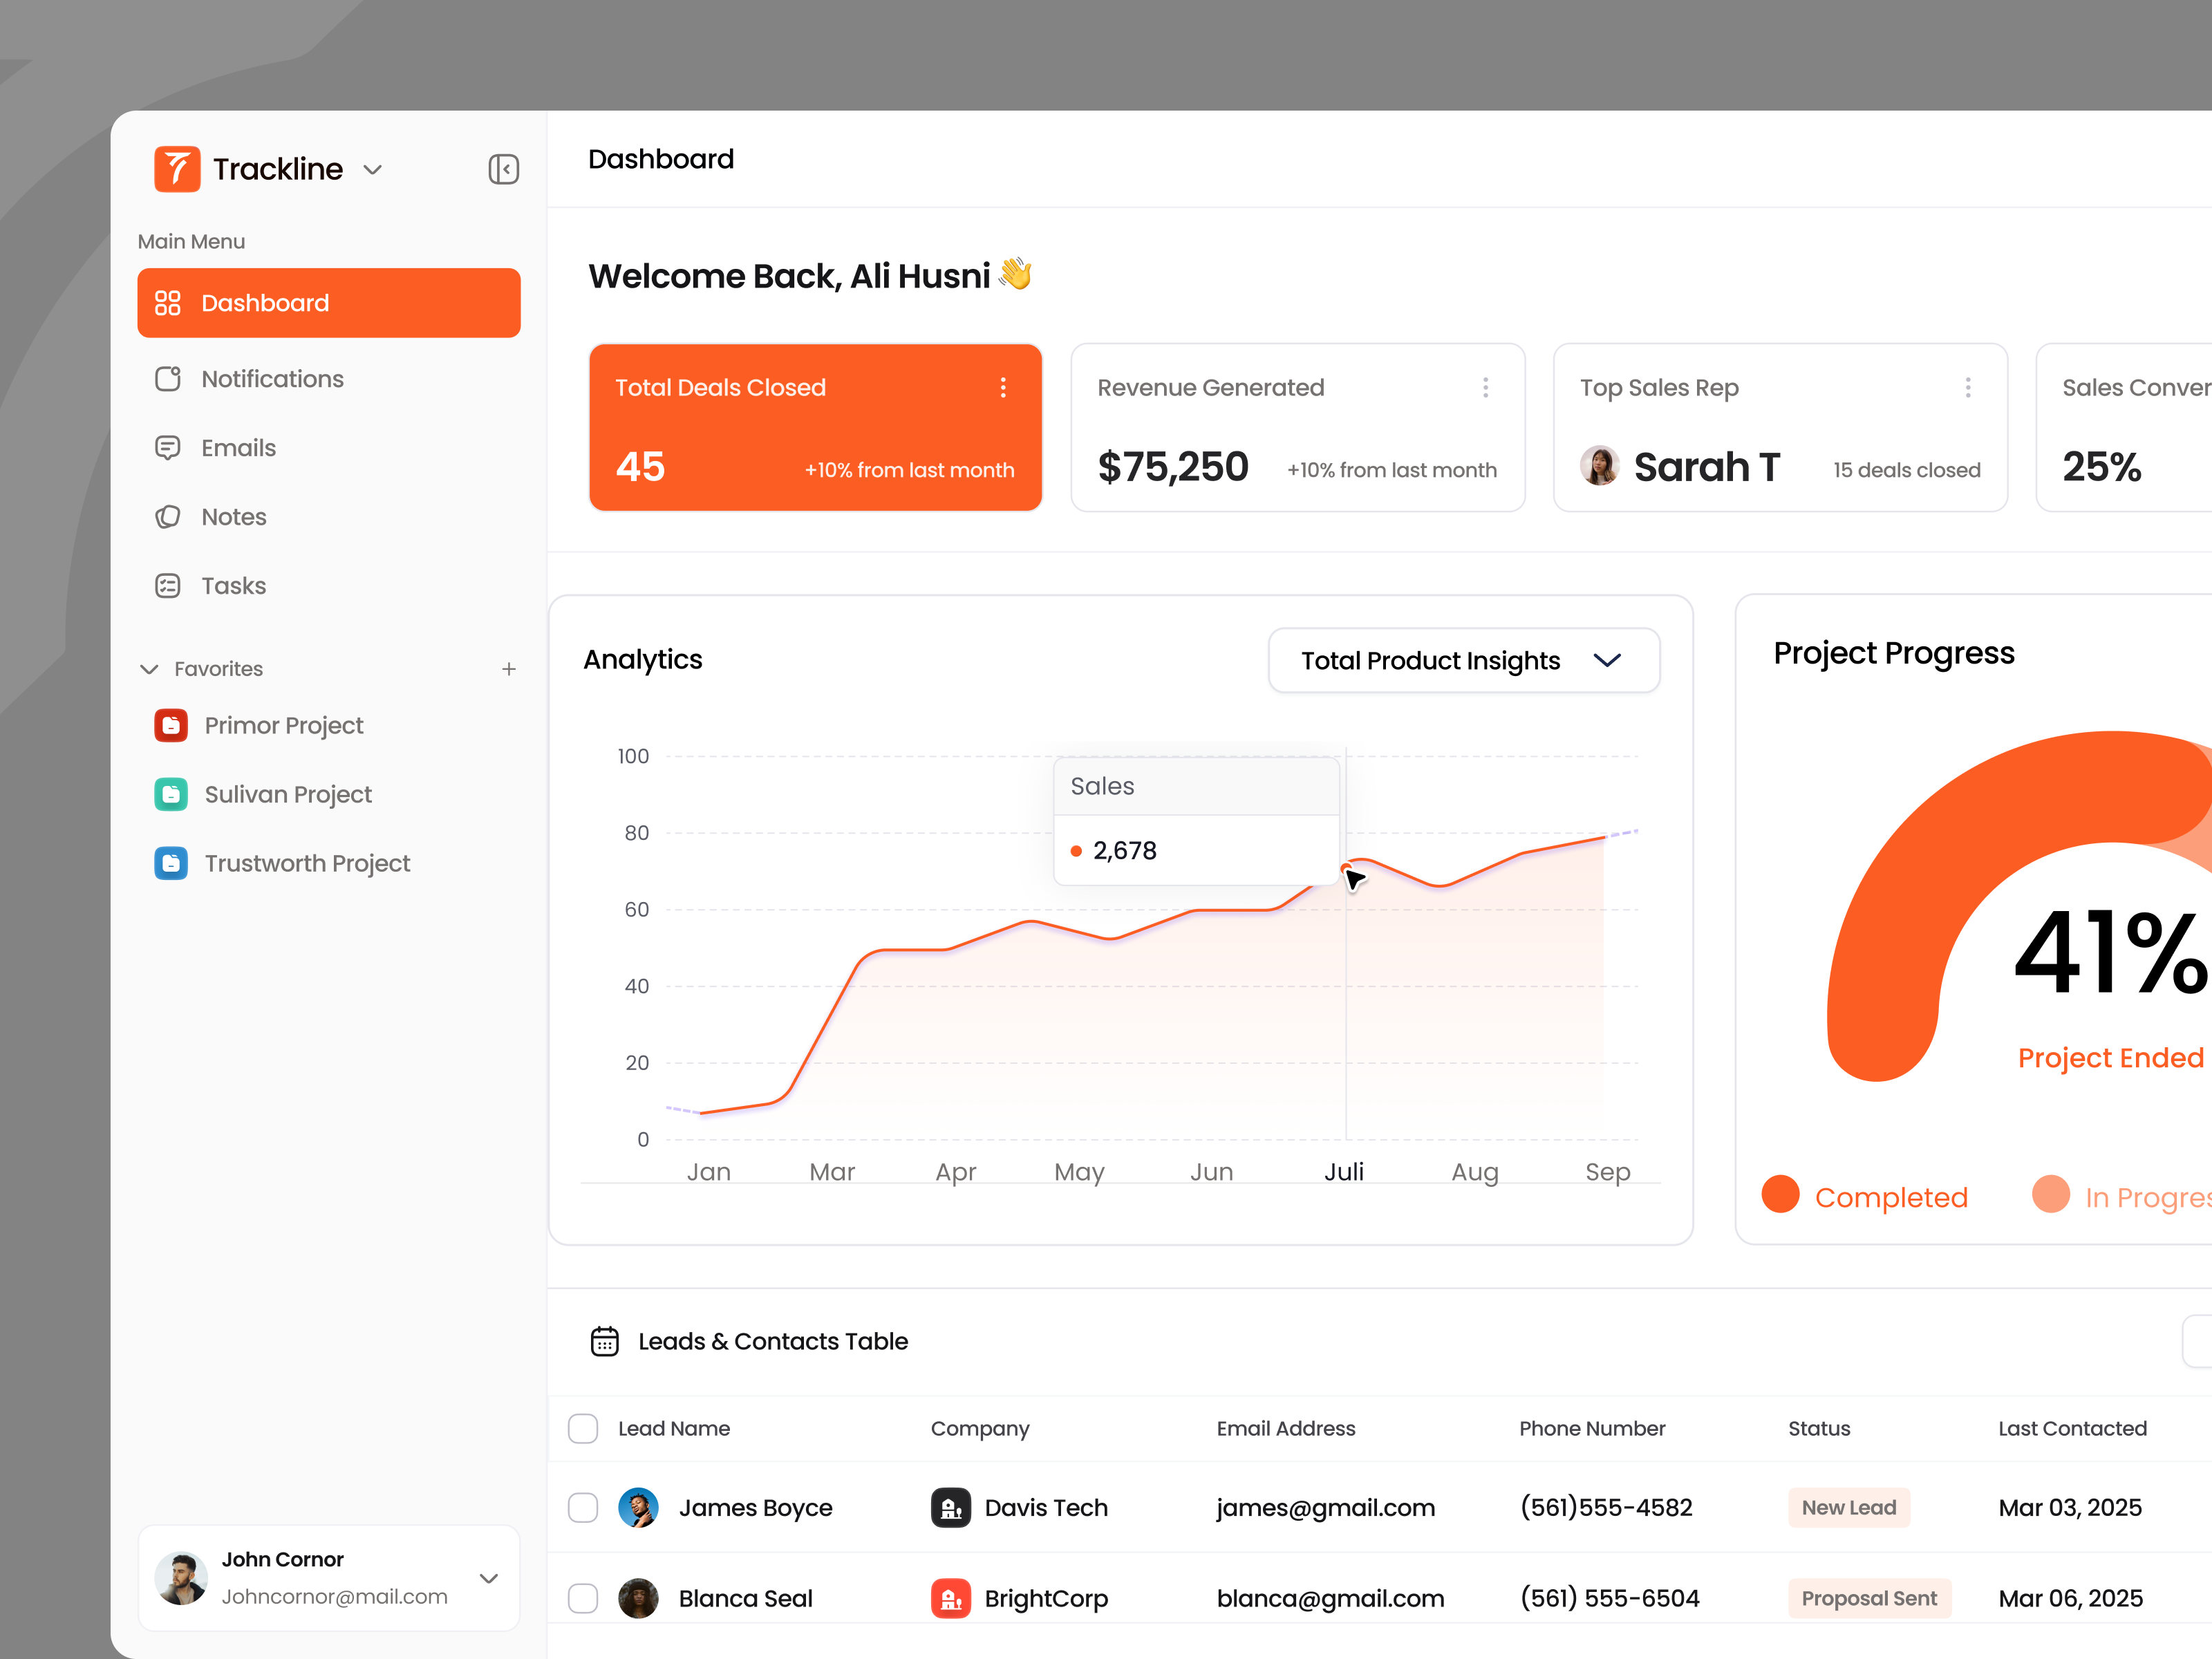This screenshot has height=1659, width=2212.
Task: Open Total Deals Closed card options menu
Action: click(1003, 388)
